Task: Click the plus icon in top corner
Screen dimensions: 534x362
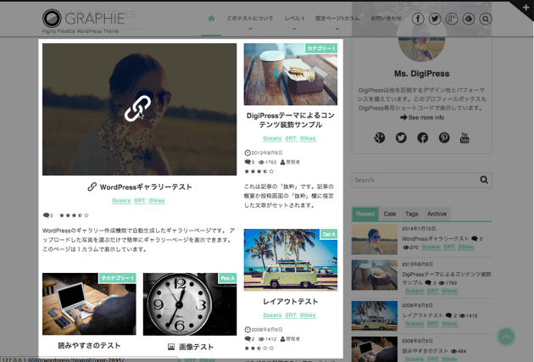Action: click(526, 8)
